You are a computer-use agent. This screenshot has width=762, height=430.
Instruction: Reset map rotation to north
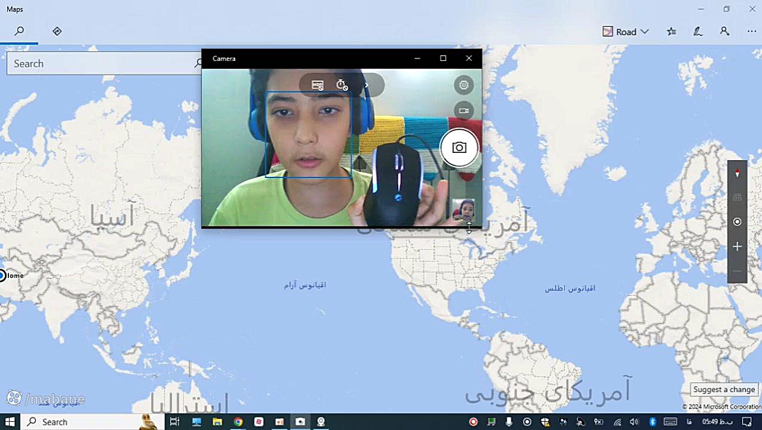pyautogui.click(x=737, y=173)
